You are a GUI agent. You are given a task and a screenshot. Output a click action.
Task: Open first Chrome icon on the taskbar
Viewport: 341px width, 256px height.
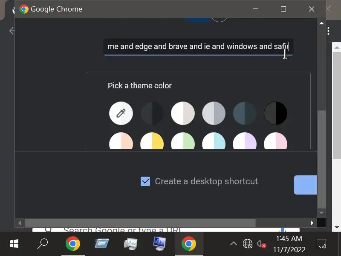pos(73,244)
